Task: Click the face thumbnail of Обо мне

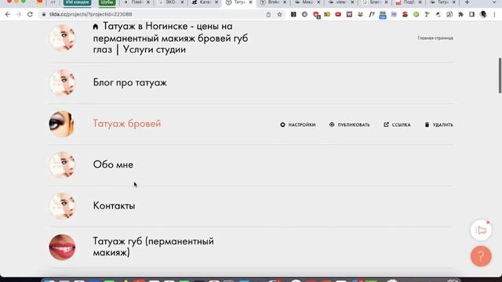Action: [62, 165]
